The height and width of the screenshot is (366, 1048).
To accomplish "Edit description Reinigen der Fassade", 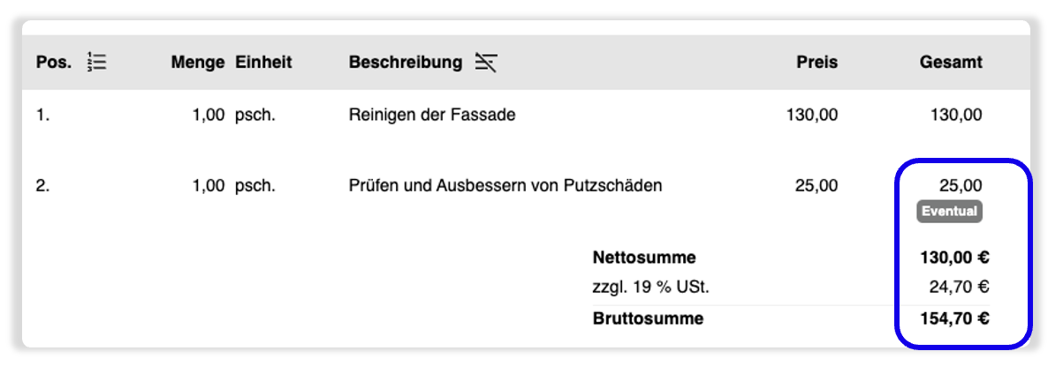I will coord(432,116).
